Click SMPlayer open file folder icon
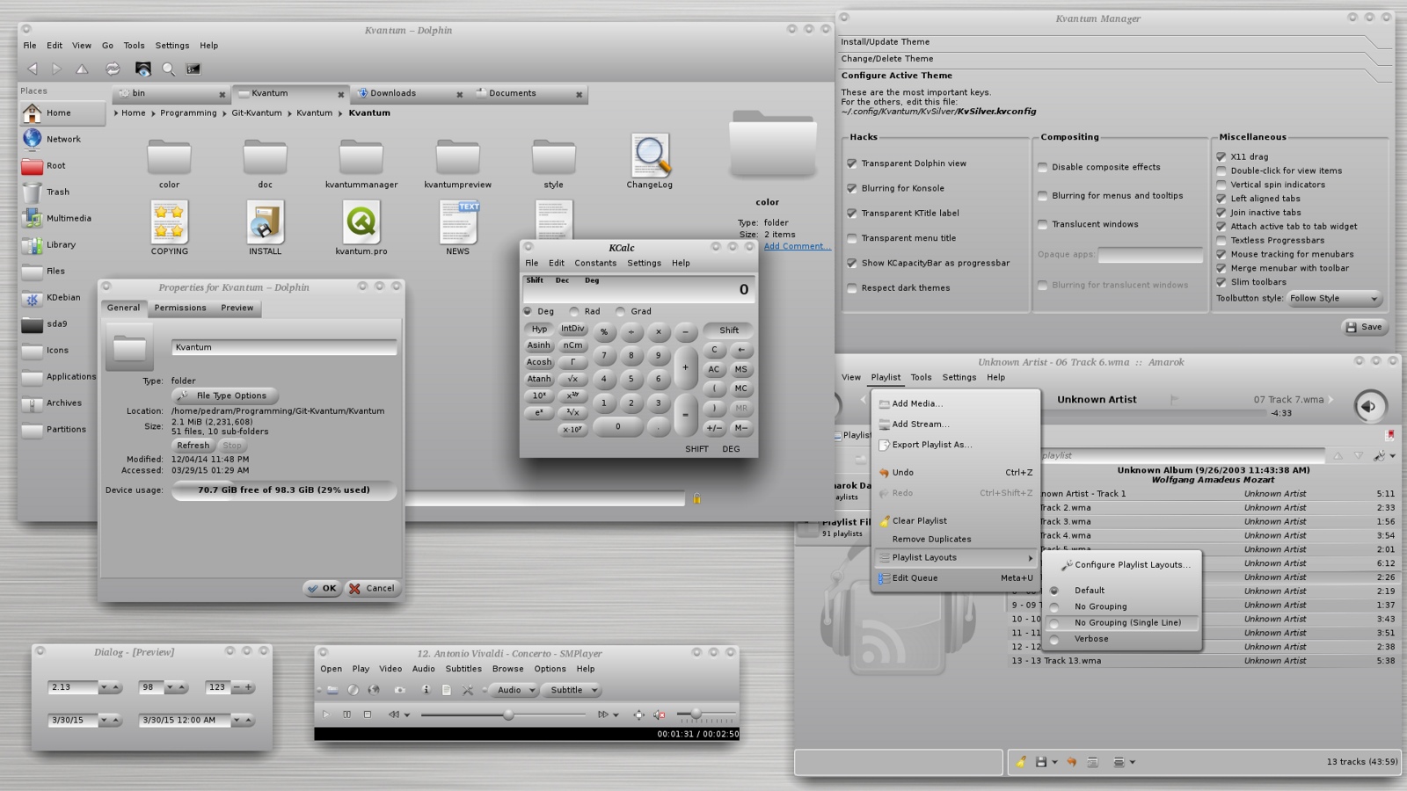This screenshot has height=791, width=1407. click(x=332, y=690)
